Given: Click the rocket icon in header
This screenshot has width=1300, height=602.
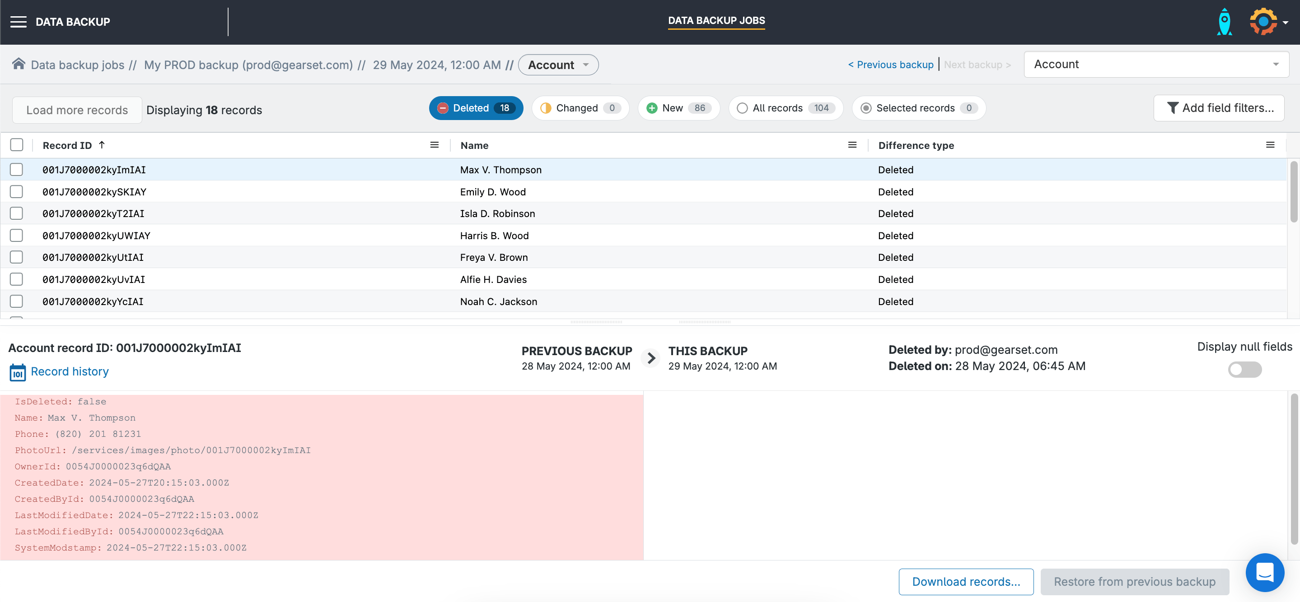Looking at the screenshot, I should pos(1224,22).
